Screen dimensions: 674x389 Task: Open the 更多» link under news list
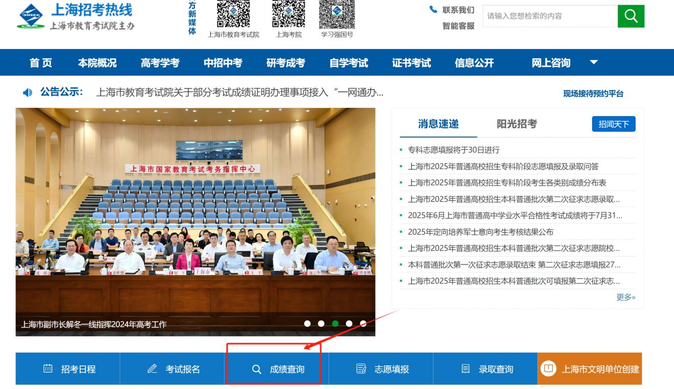625,297
